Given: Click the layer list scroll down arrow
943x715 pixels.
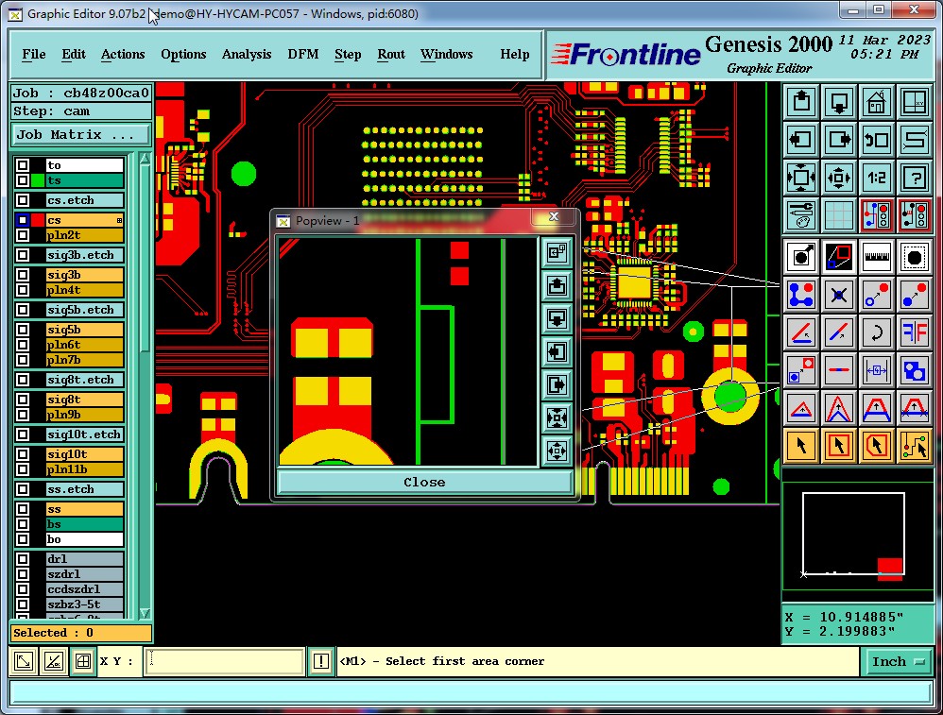Looking at the screenshot, I should point(145,613).
